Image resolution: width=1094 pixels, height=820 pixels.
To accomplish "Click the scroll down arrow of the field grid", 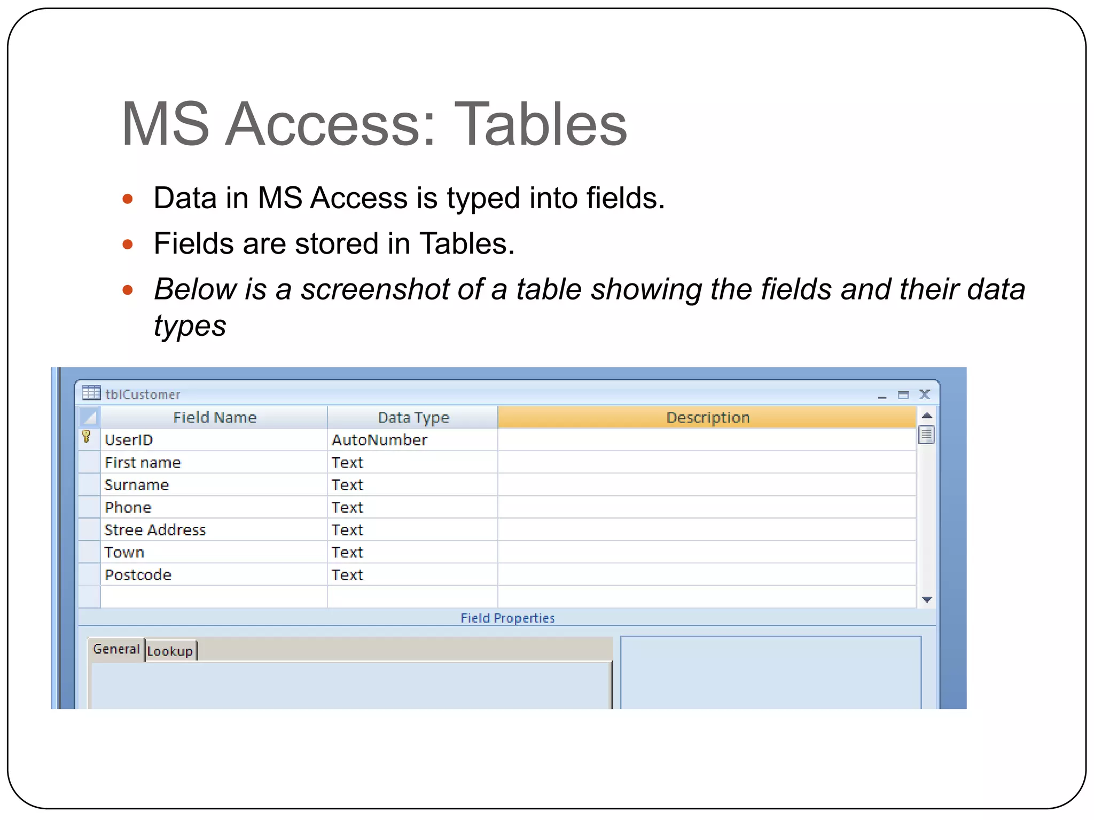I will [x=927, y=600].
